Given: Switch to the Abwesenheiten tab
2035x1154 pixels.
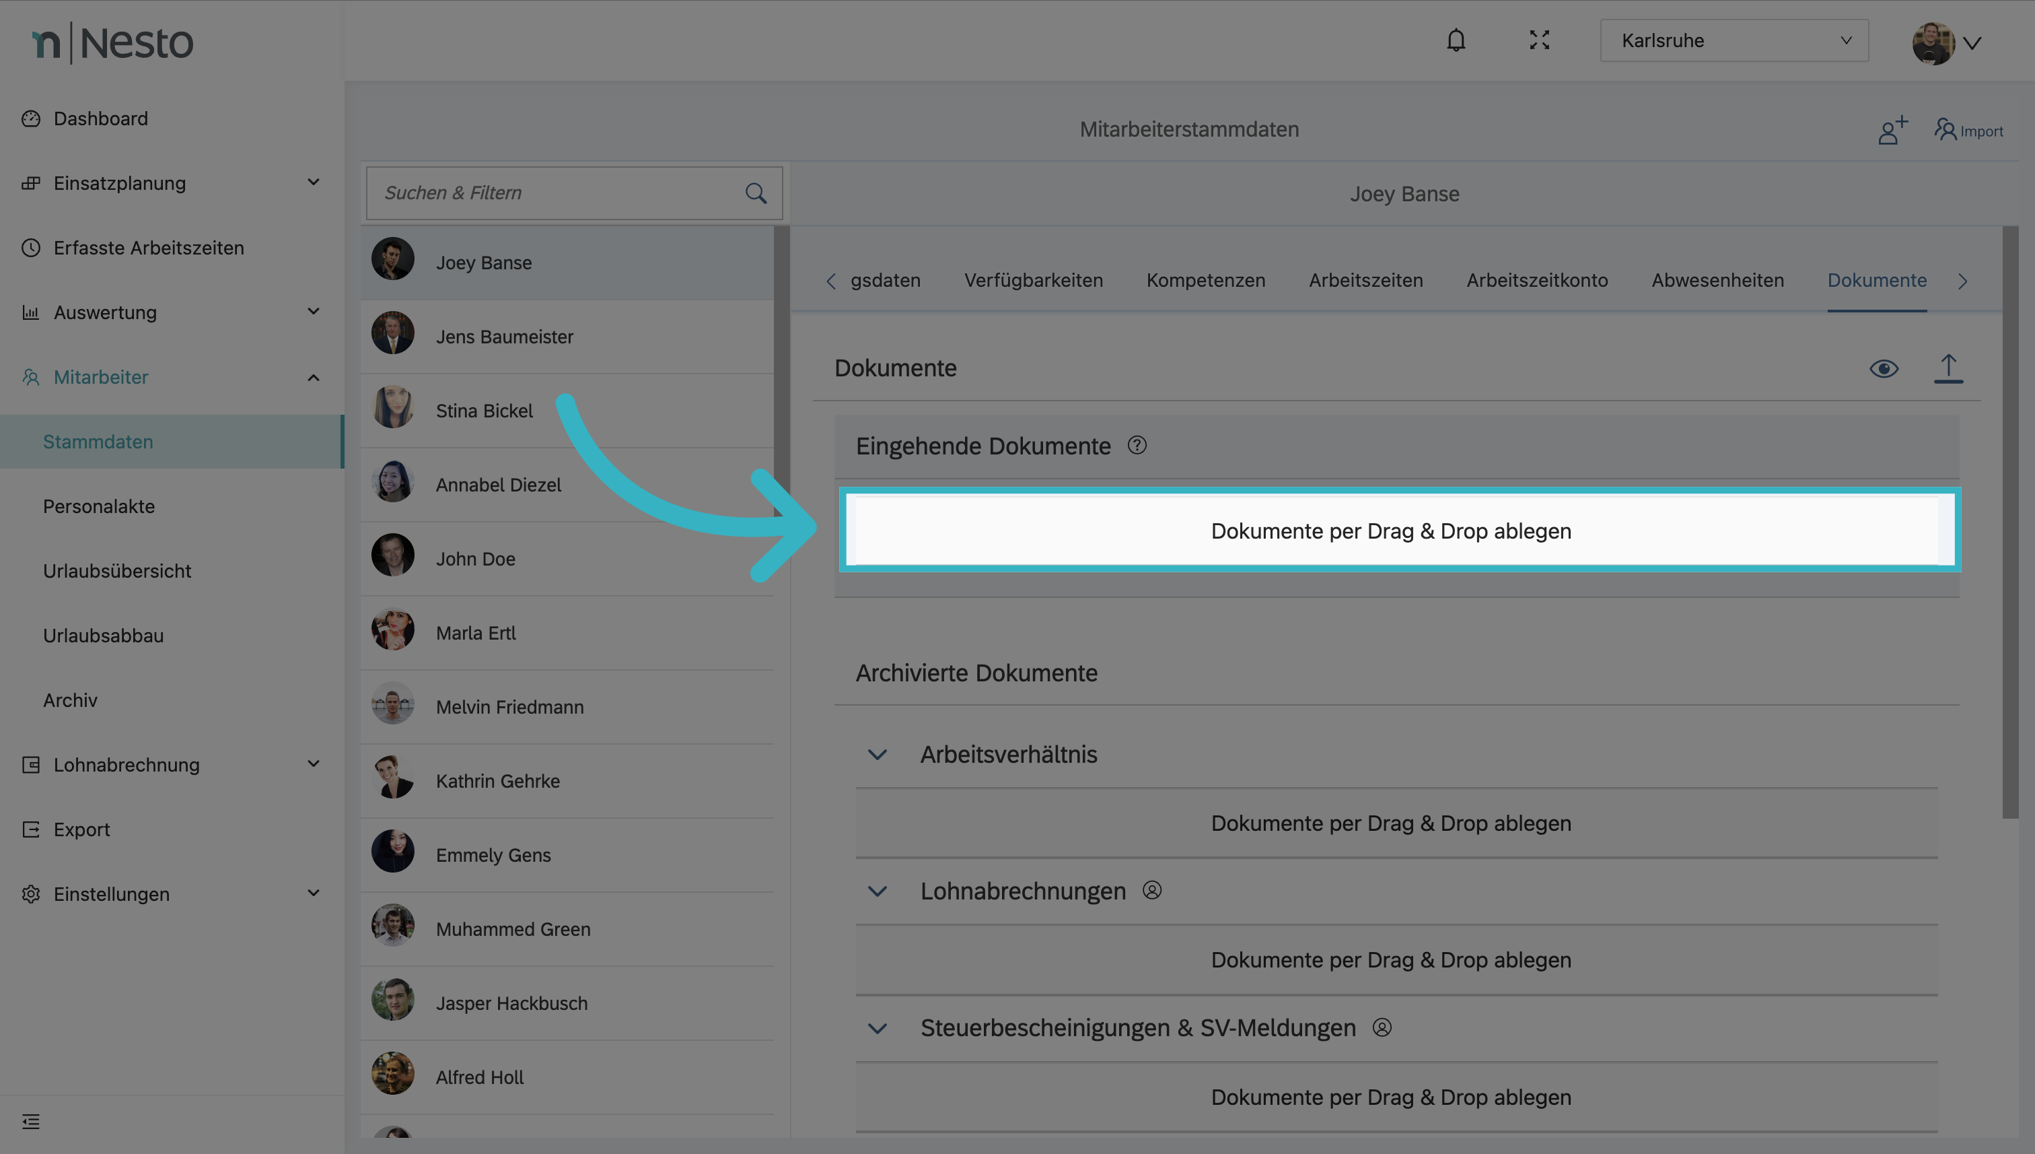Looking at the screenshot, I should point(1717,281).
